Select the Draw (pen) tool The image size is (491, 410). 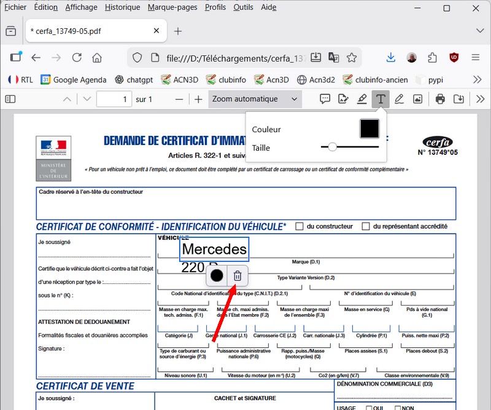coord(399,99)
